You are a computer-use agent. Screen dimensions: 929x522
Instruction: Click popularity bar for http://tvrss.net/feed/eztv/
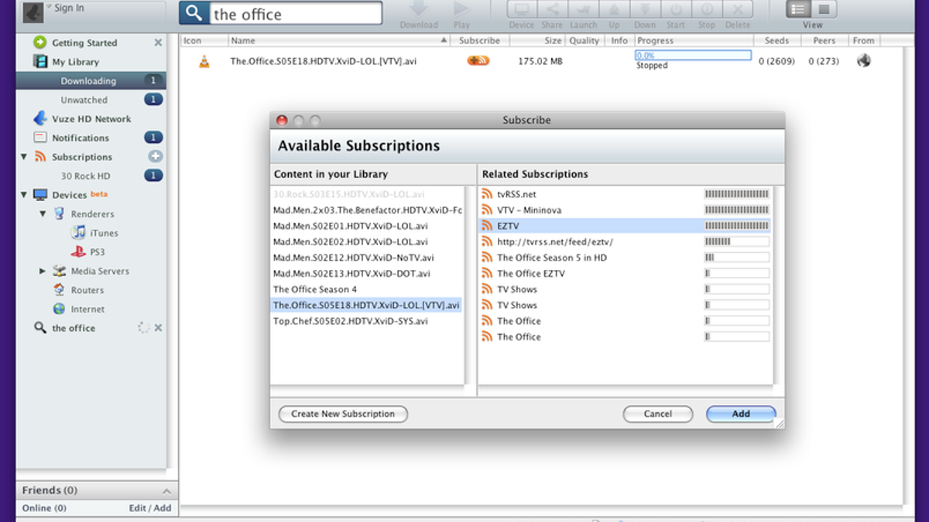pos(736,242)
